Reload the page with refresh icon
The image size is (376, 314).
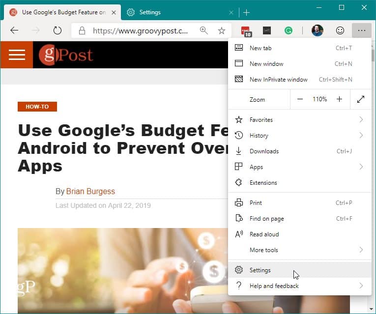[58, 30]
